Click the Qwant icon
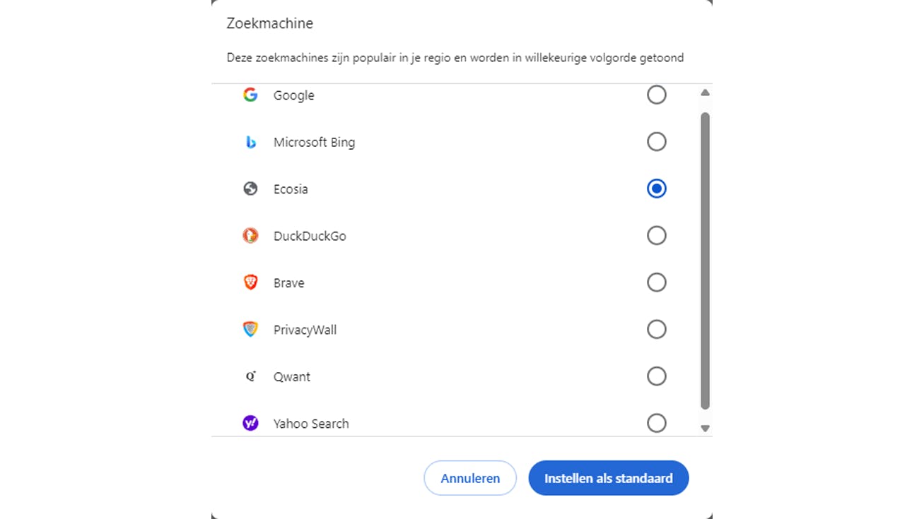 [x=250, y=376]
